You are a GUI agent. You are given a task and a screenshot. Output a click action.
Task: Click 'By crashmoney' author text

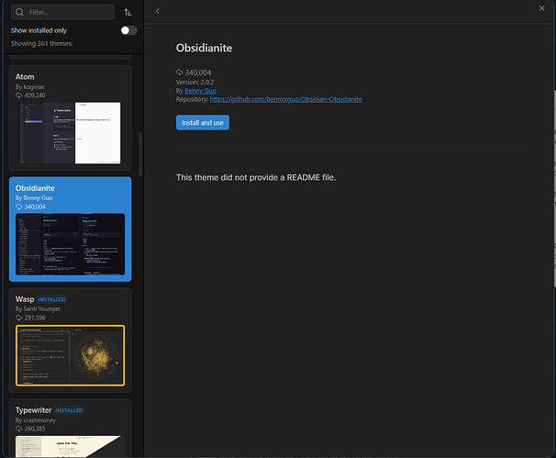coord(36,420)
